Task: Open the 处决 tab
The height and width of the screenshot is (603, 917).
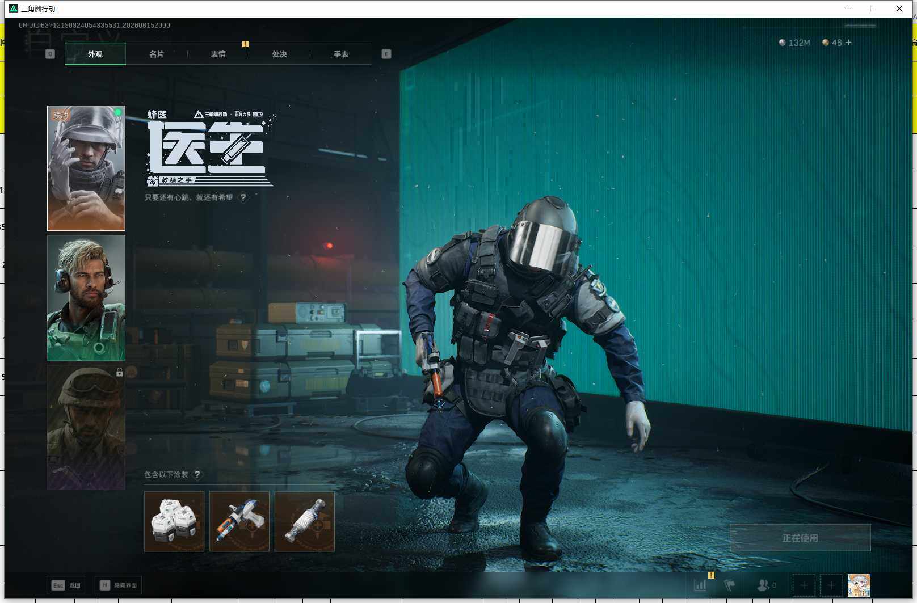Action: tap(279, 54)
